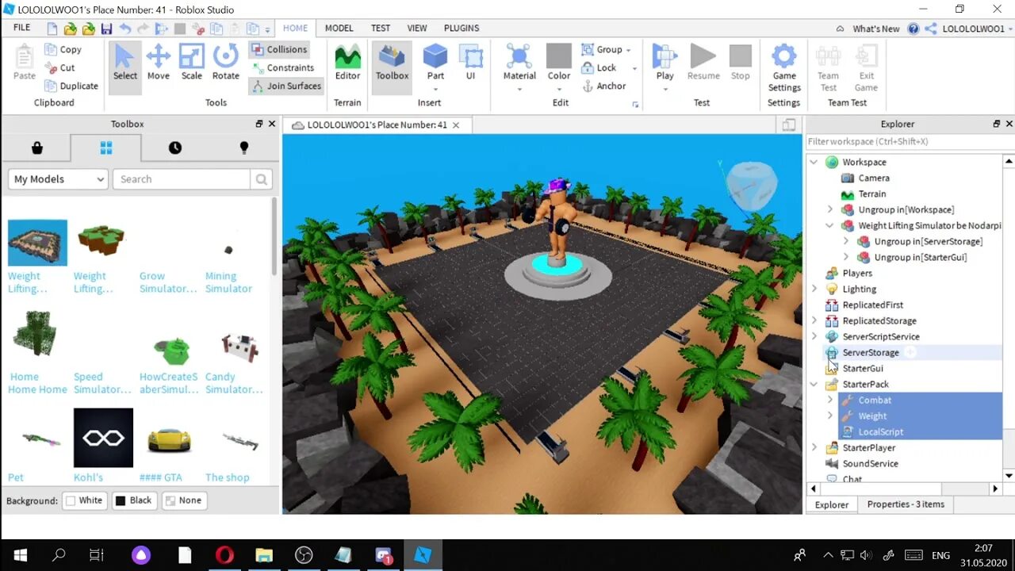The image size is (1015, 571).
Task: Expand Ungroup in[Workspace] node
Action: 830,209
